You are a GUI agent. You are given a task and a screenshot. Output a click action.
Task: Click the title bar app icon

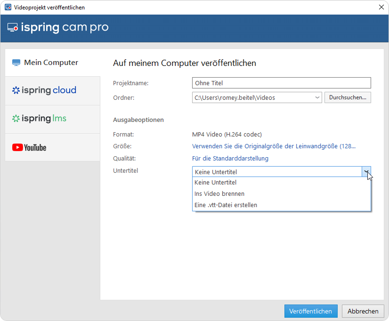click(x=8, y=7)
